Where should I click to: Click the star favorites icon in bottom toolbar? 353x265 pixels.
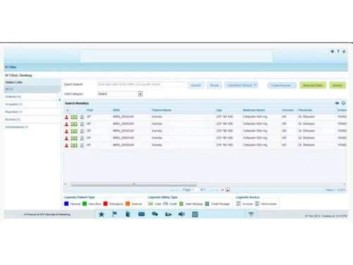pyautogui.click(x=102, y=214)
